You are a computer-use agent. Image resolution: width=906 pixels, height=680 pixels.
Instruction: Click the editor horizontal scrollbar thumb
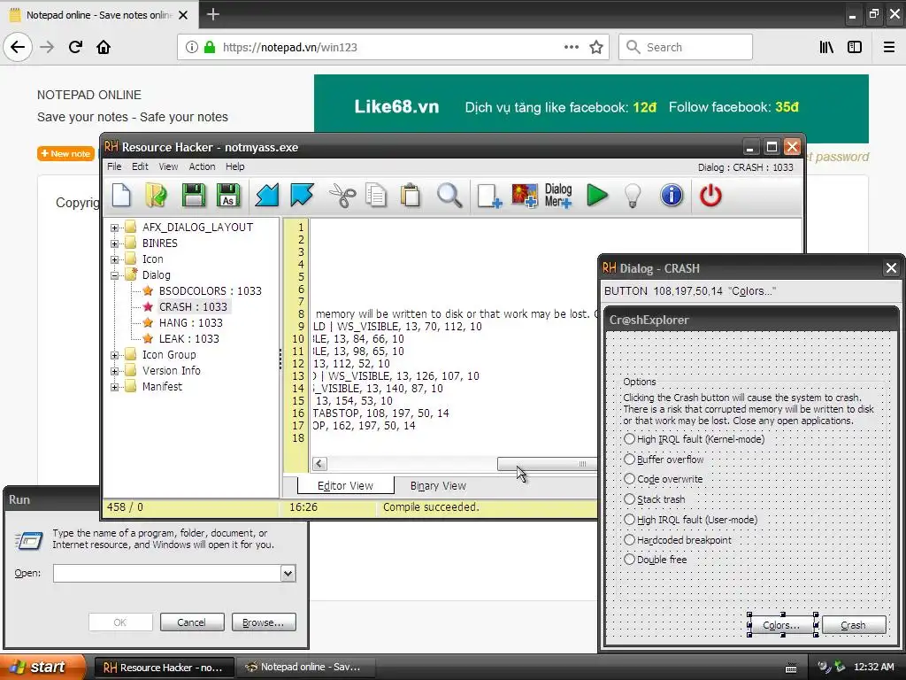(547, 464)
